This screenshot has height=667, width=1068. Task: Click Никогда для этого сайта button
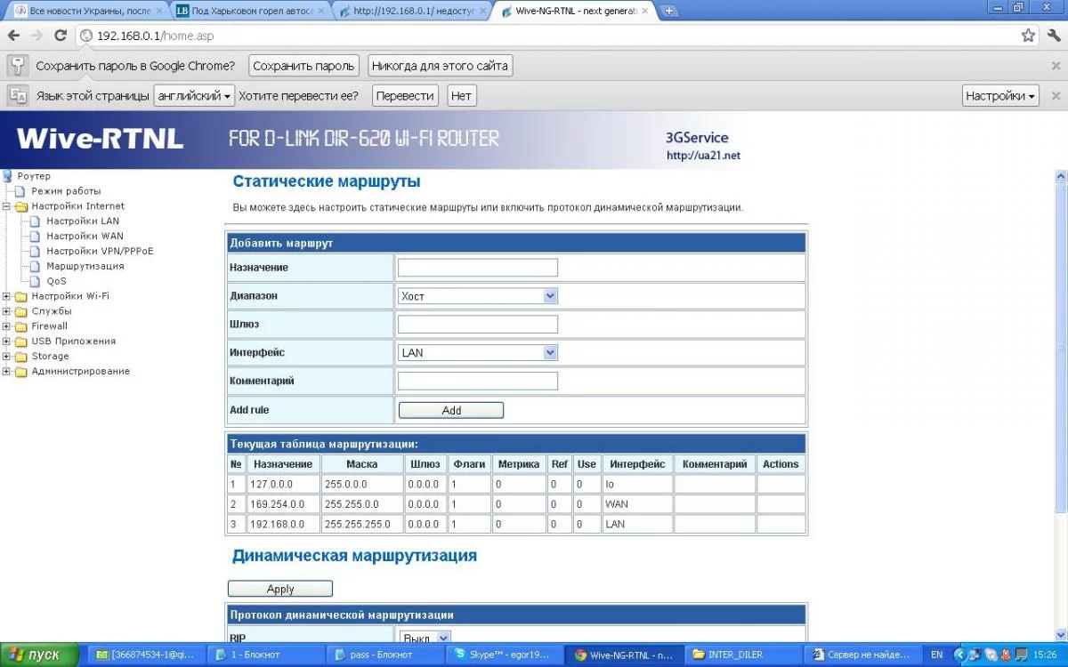[x=440, y=66]
